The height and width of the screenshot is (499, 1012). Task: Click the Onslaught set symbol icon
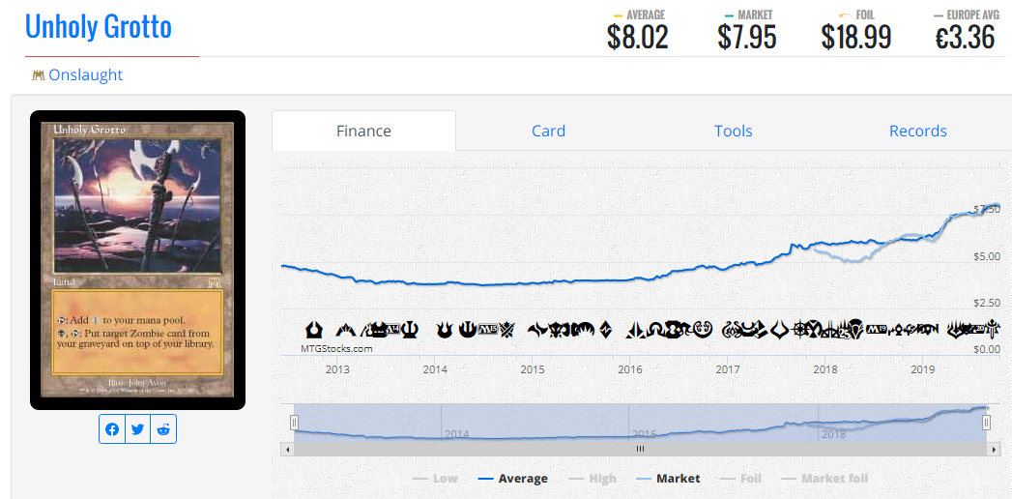coord(38,75)
